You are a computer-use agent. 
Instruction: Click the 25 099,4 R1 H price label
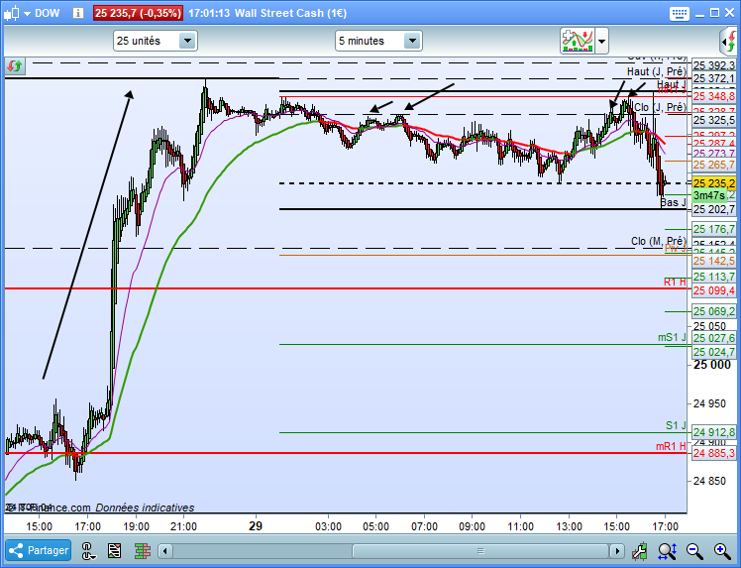(714, 290)
